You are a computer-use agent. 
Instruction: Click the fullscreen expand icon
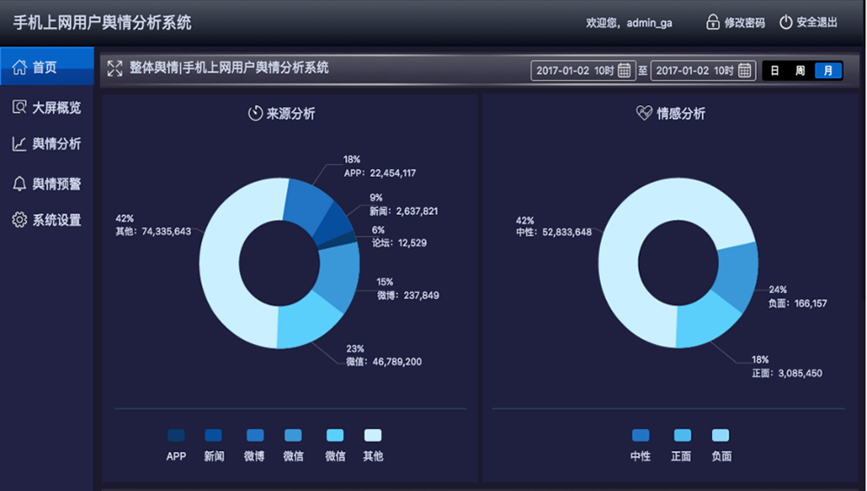(x=114, y=69)
